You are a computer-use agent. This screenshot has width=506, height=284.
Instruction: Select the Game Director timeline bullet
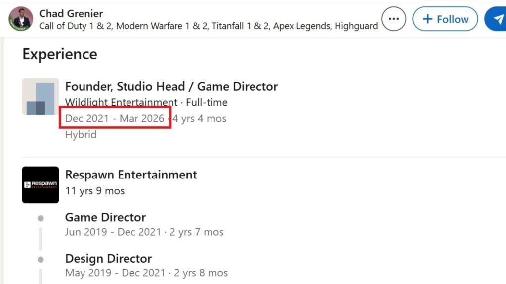(41, 218)
